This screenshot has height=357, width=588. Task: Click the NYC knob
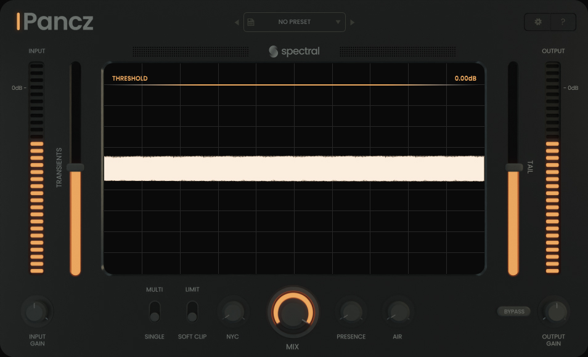[233, 311]
